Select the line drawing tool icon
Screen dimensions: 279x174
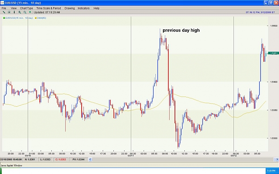point(4,12)
